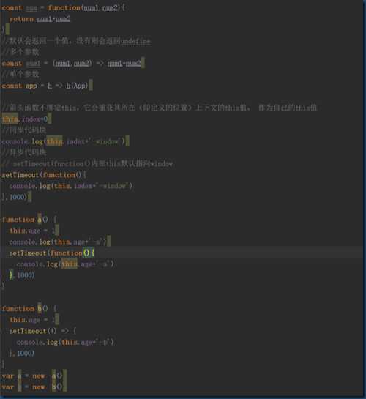The image size is (366, 399).
Task: Click the '//同步代码块' comment
Action: 24,130
